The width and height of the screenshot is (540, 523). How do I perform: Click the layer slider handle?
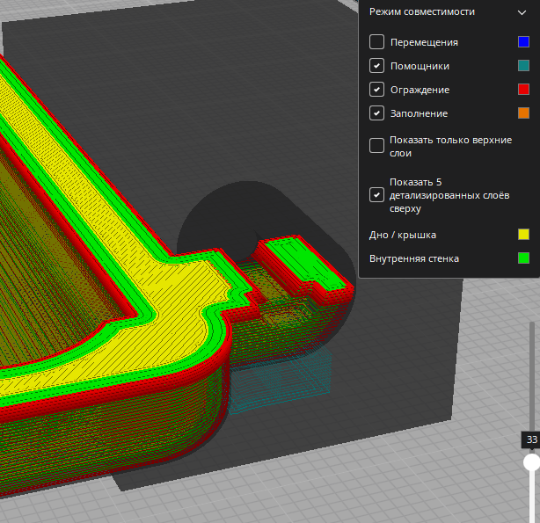coord(531,462)
